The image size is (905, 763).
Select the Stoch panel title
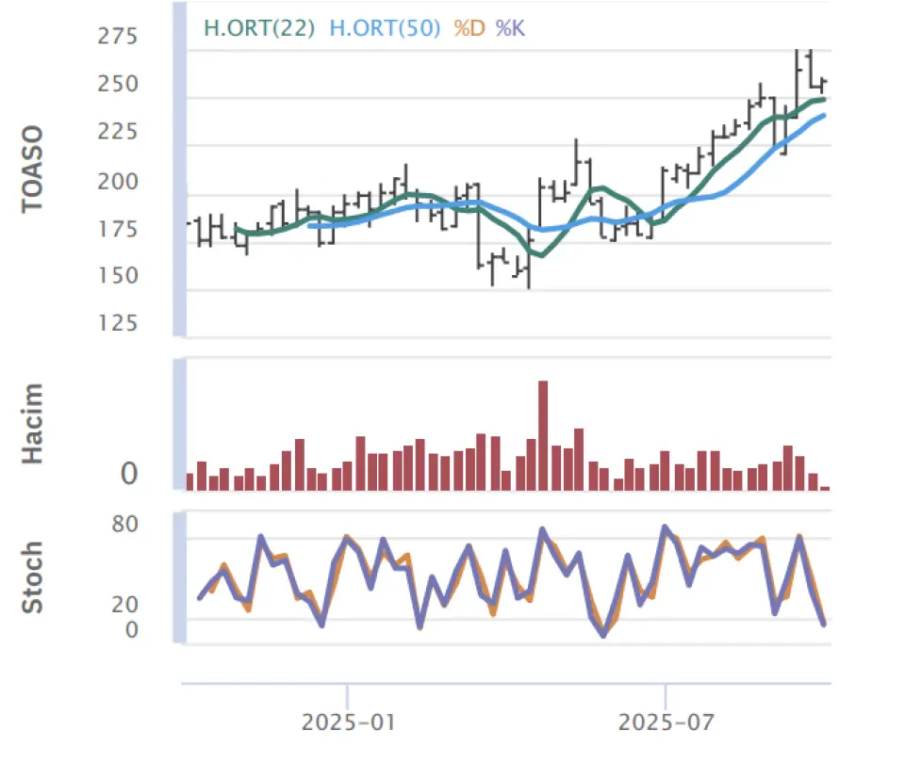point(33,577)
